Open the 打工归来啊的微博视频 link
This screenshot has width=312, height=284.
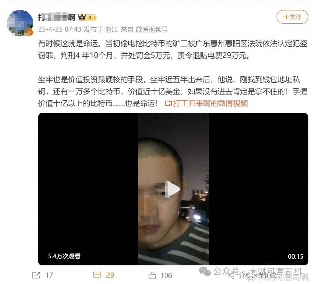click(211, 103)
